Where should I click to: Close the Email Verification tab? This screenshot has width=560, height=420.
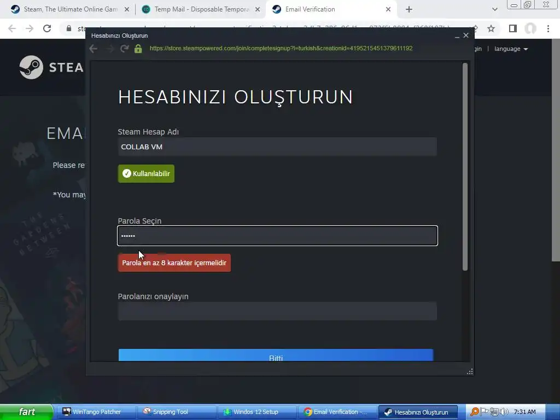point(388,10)
